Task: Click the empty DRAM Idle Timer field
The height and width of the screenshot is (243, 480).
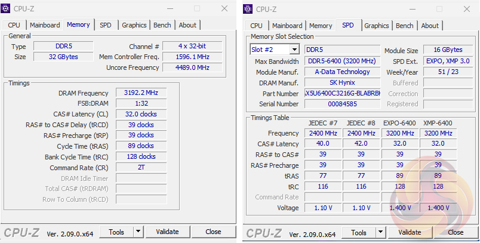Action: tap(141, 178)
